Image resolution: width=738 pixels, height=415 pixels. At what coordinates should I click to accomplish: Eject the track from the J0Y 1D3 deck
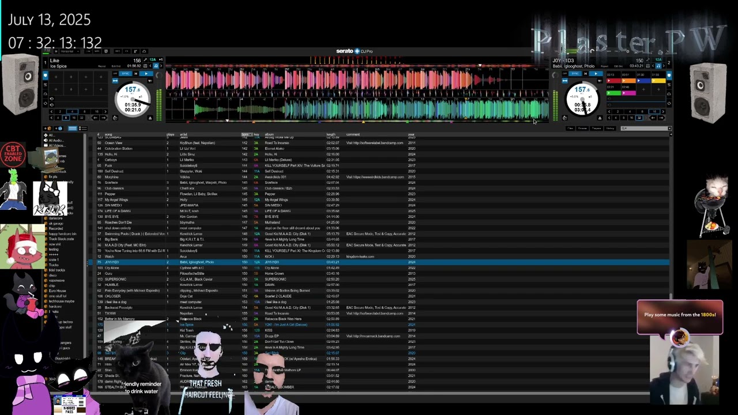click(600, 118)
